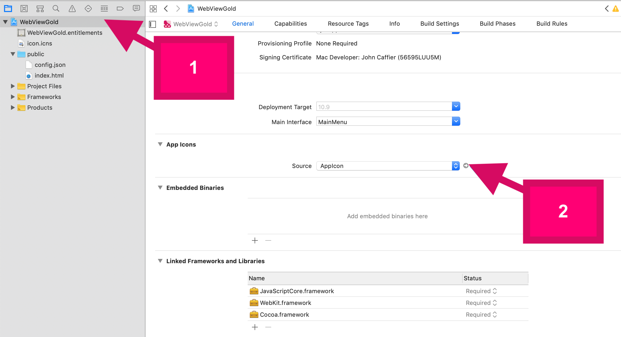Image resolution: width=621 pixels, height=337 pixels.
Task: Click the WebKit.framework toolbox icon
Action: pyautogui.click(x=254, y=302)
